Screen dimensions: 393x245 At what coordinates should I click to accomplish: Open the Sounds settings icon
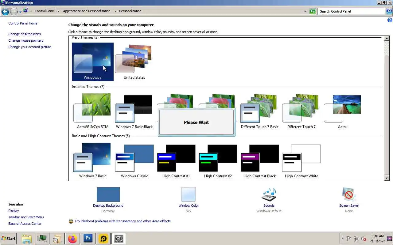click(x=269, y=194)
